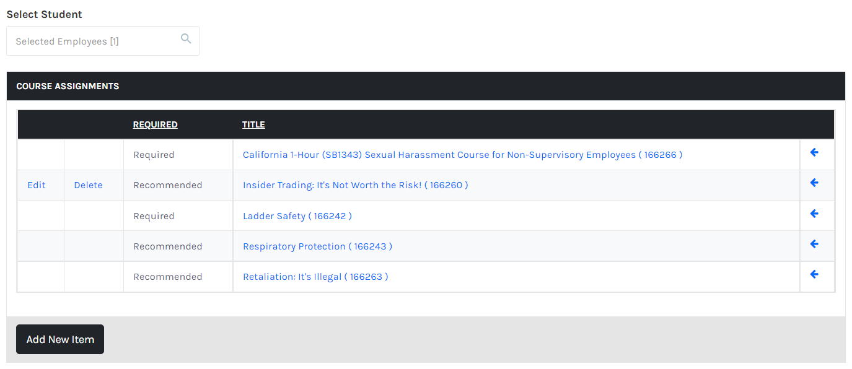The image size is (852, 369).
Task: Open California 1-Hour (SB1343) Sexual Harassment course link
Action: pyautogui.click(x=462, y=155)
